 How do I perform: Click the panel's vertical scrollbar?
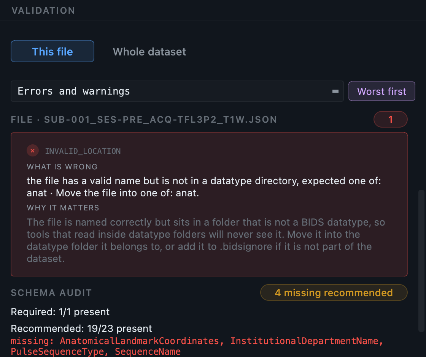tap(421, 261)
